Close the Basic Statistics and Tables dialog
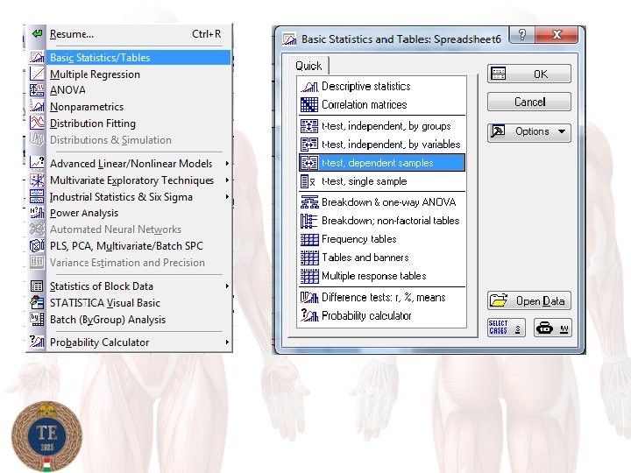Screen dimensions: 631x473 (557, 35)
